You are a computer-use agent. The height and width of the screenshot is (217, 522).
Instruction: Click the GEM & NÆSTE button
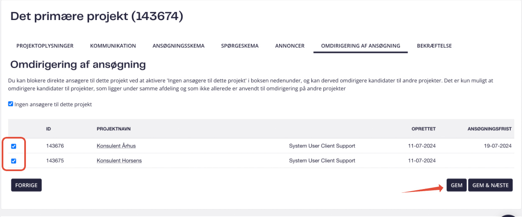(490, 185)
